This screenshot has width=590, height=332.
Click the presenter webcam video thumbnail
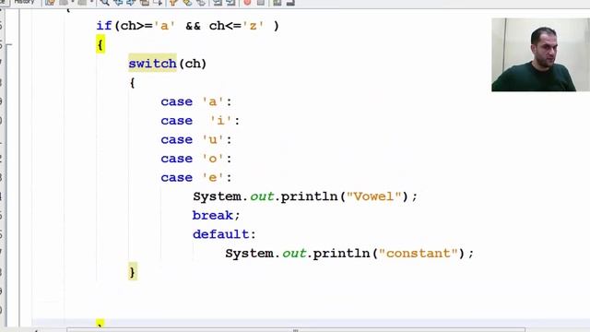click(x=540, y=54)
